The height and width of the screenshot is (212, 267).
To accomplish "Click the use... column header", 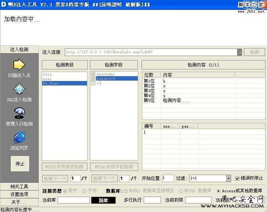I will 170,126.
